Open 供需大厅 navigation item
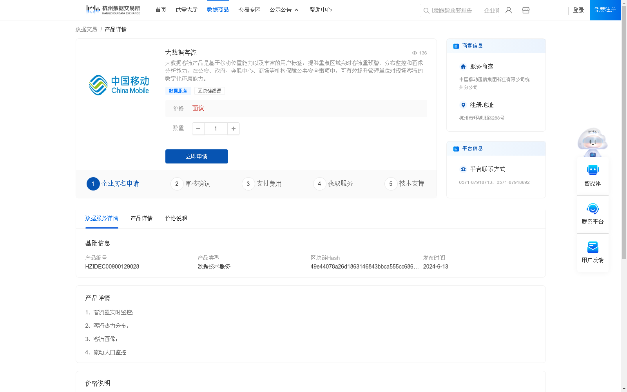 coord(187,10)
